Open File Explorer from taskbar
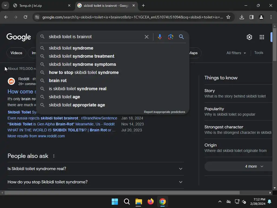Viewport: 277px width, 208px height. [138, 201]
